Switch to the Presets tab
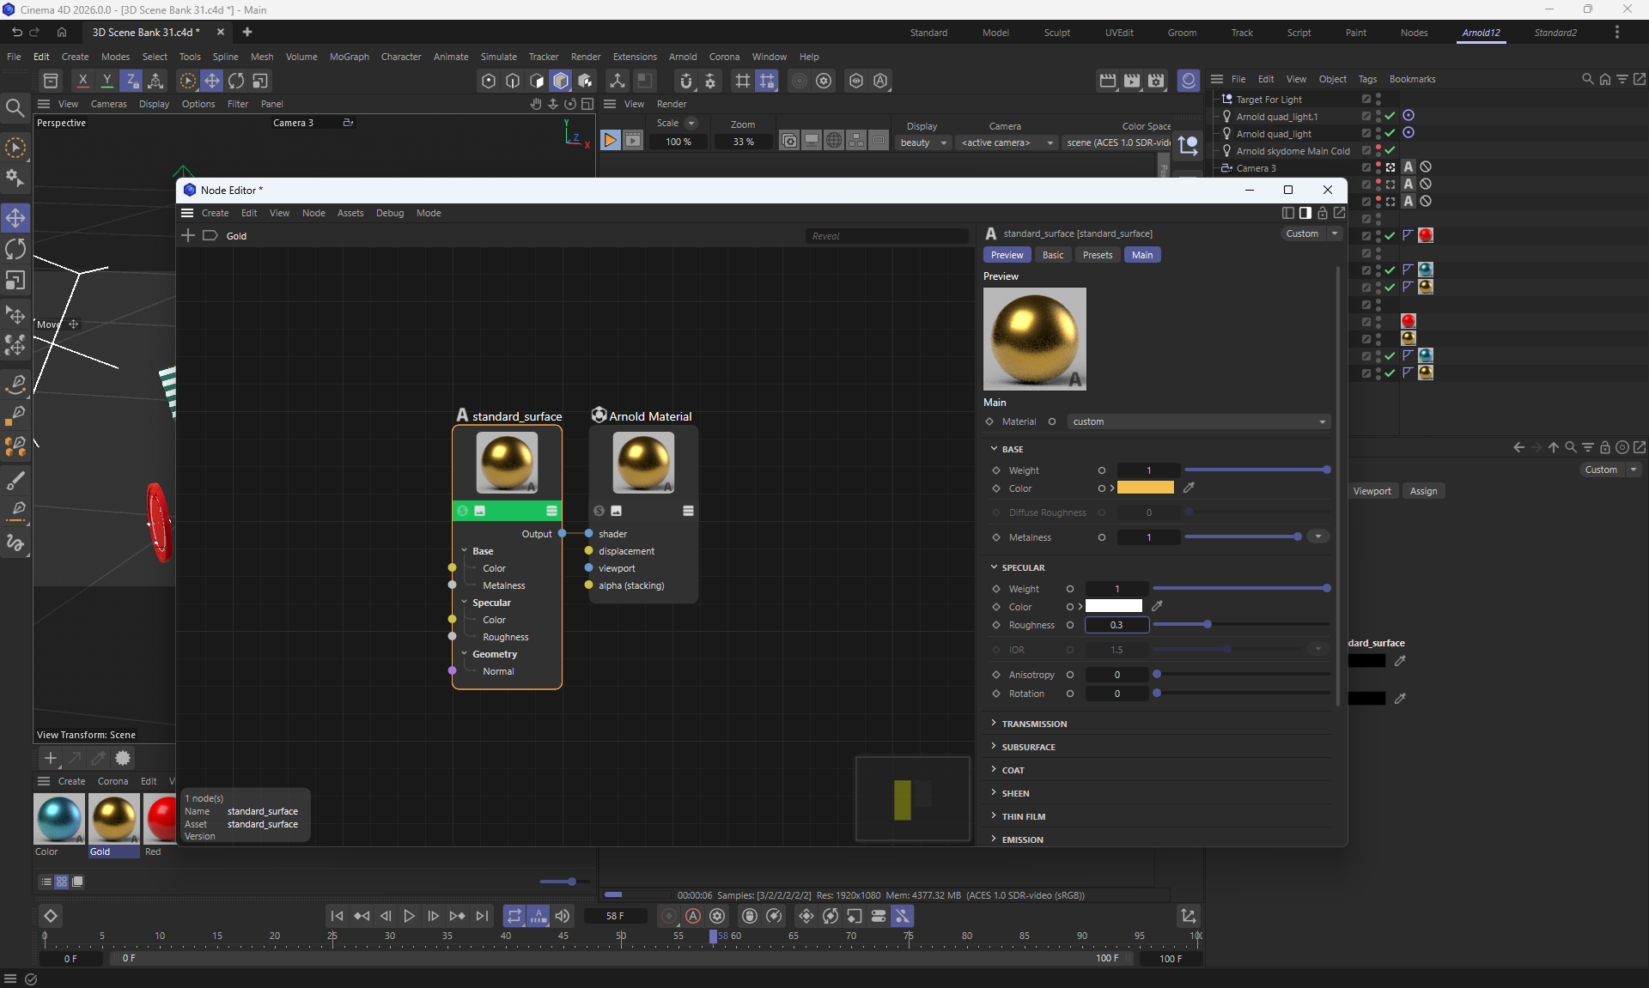The height and width of the screenshot is (988, 1649). [1097, 255]
